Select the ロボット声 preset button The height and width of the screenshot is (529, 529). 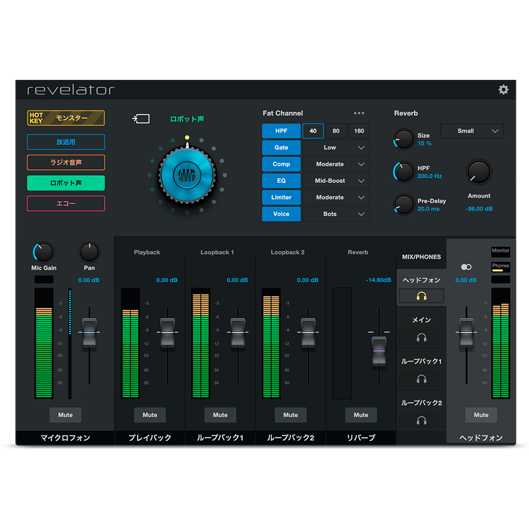(66, 183)
